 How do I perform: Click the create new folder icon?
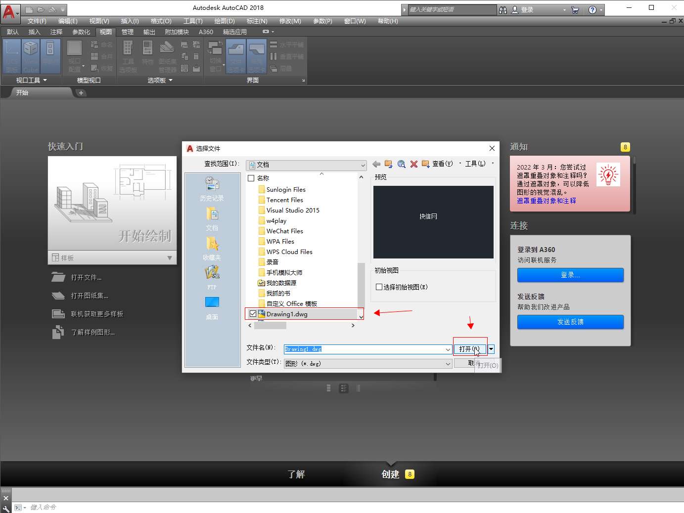pos(425,164)
